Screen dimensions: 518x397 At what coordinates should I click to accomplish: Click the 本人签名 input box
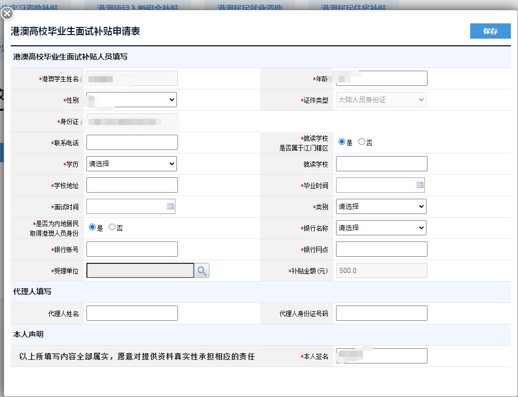(381, 356)
